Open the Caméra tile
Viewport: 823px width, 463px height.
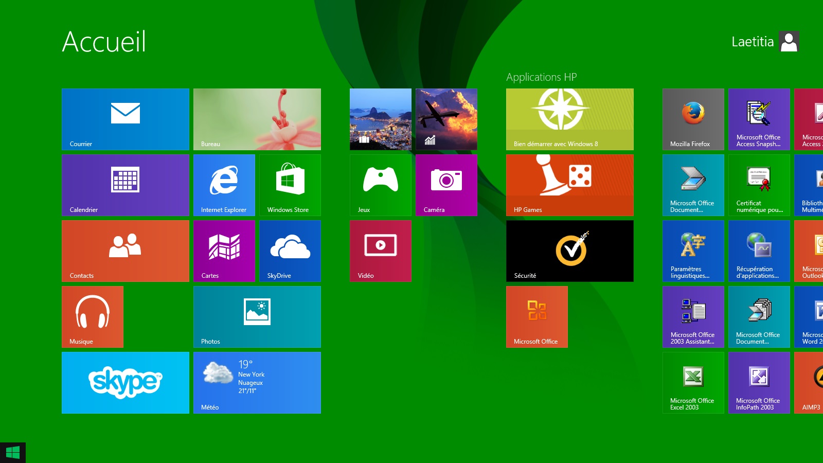[x=446, y=185]
